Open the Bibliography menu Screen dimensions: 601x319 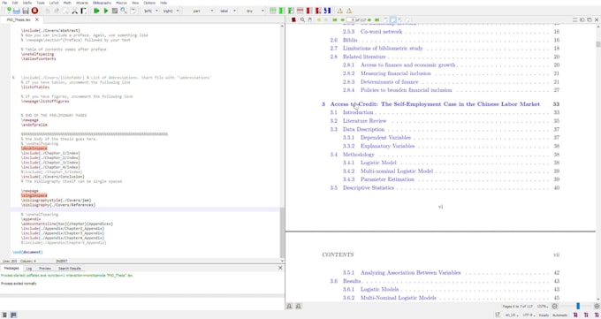tap(102, 3)
